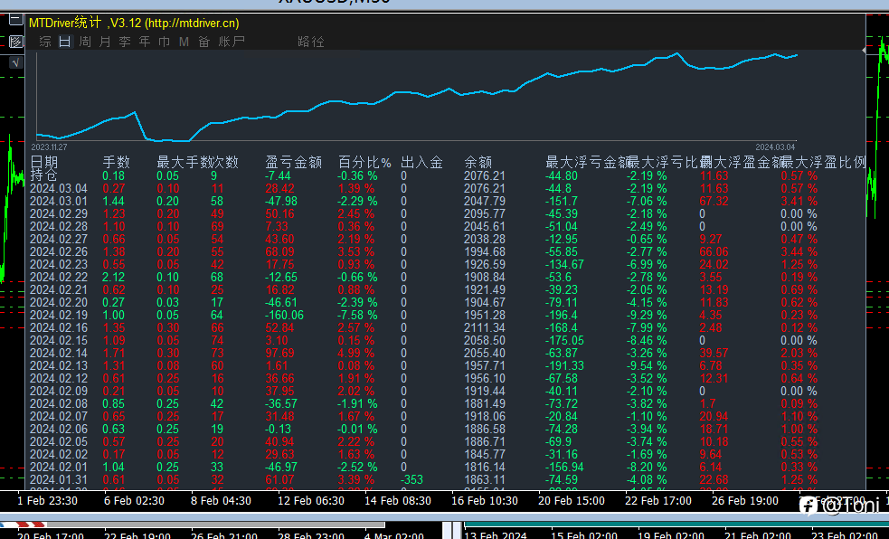Click the 余额 column header
This screenshot has height=539, width=889.
pyautogui.click(x=478, y=162)
